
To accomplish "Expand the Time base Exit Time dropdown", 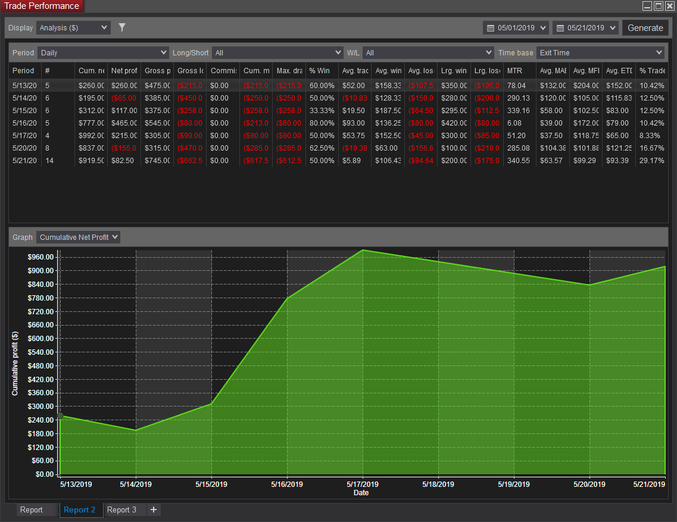I will (600, 52).
